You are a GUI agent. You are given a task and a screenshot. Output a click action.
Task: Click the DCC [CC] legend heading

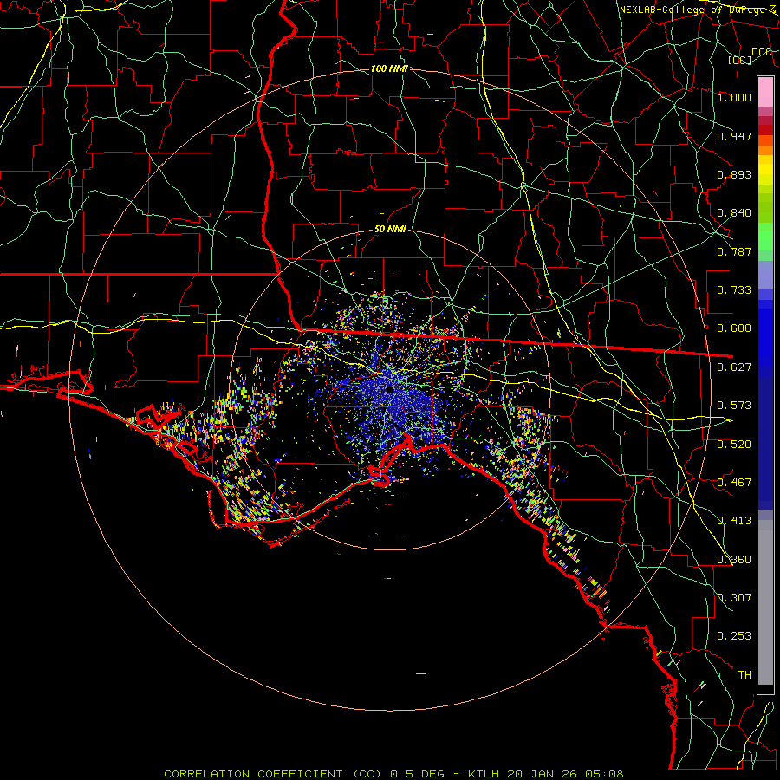751,55
